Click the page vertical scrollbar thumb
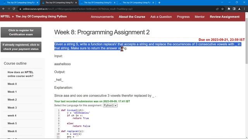 tap(246, 41)
